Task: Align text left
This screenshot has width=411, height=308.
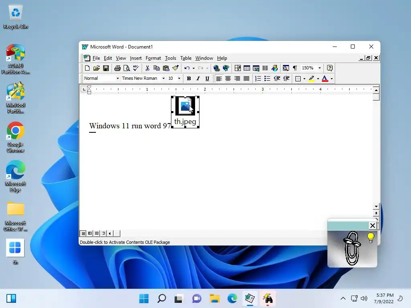Action: (219, 78)
